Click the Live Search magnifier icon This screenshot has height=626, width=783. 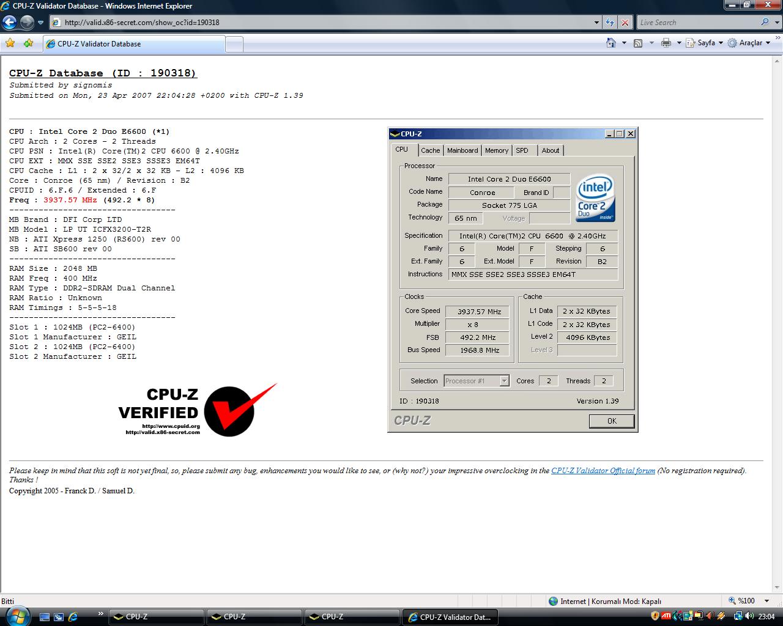[765, 22]
